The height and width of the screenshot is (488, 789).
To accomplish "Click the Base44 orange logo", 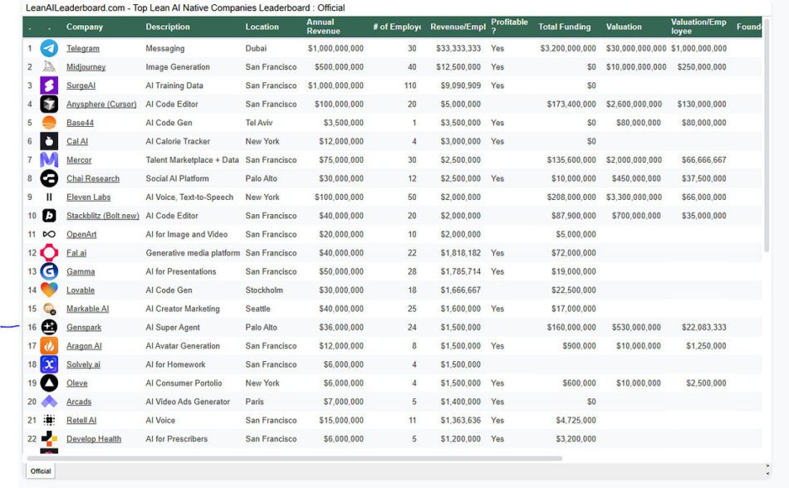I will [49, 123].
